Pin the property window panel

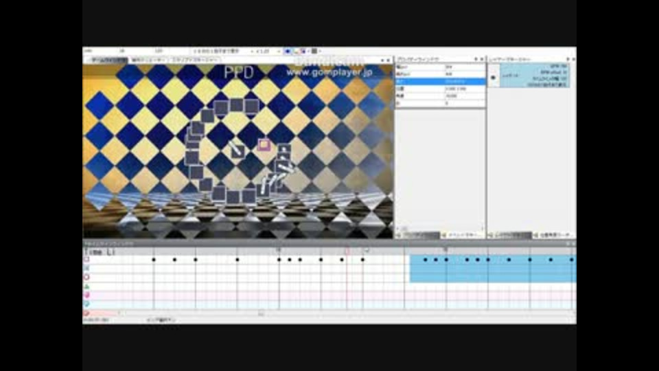476,59
